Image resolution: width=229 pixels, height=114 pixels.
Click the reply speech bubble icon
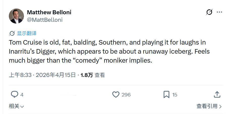15,94
